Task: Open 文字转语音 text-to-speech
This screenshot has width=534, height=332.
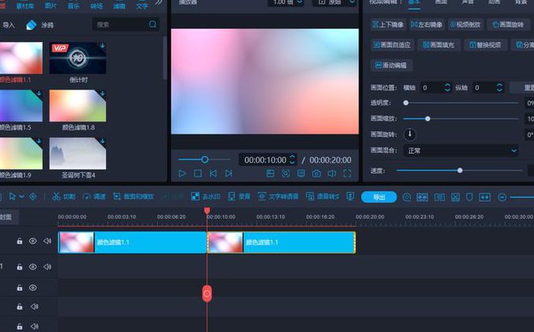Action: pos(278,196)
